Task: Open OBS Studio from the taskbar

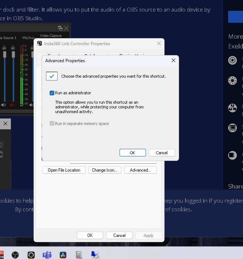Action: click(15, 255)
